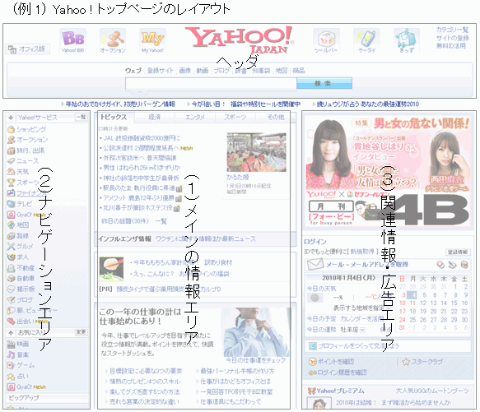Click 変更 button next to お気に入り
Screen dimensions: 480x412
click(82, 332)
